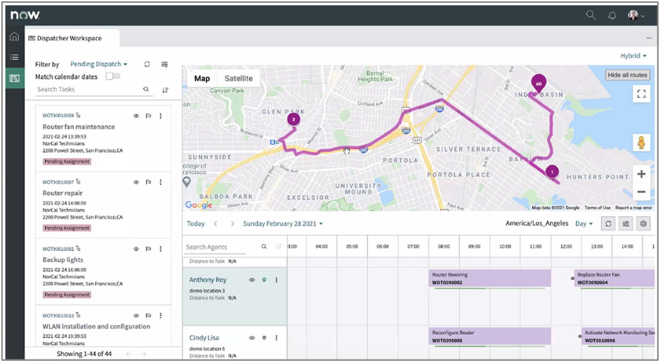
Task: Zoom in on the map
Action: 641,174
